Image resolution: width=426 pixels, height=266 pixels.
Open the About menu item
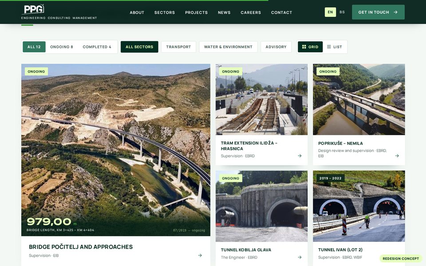137,12
